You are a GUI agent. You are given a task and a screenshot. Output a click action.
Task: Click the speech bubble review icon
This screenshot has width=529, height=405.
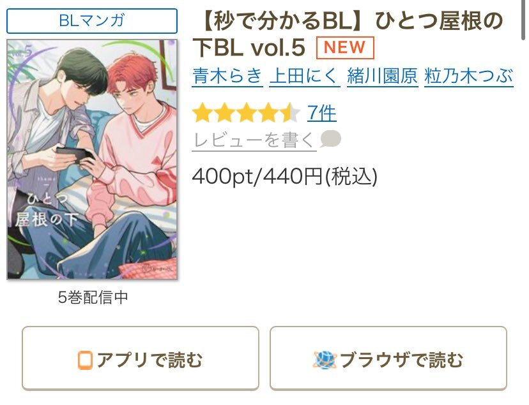[330, 138]
